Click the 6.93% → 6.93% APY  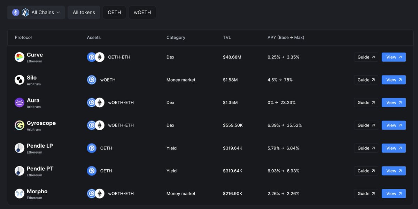(x=283, y=171)
